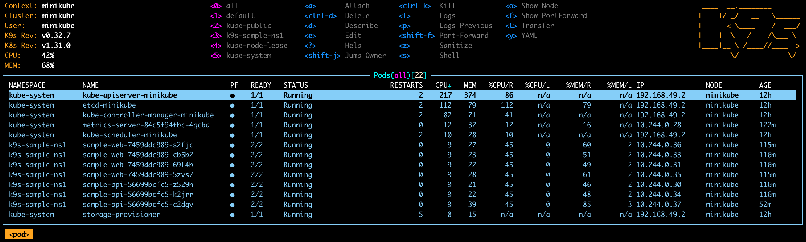
Task: Click the IP column header
Action: 640,85
